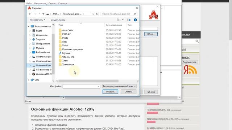Sort by Имя column header
This screenshot has width=232, height=130.
(61, 25)
